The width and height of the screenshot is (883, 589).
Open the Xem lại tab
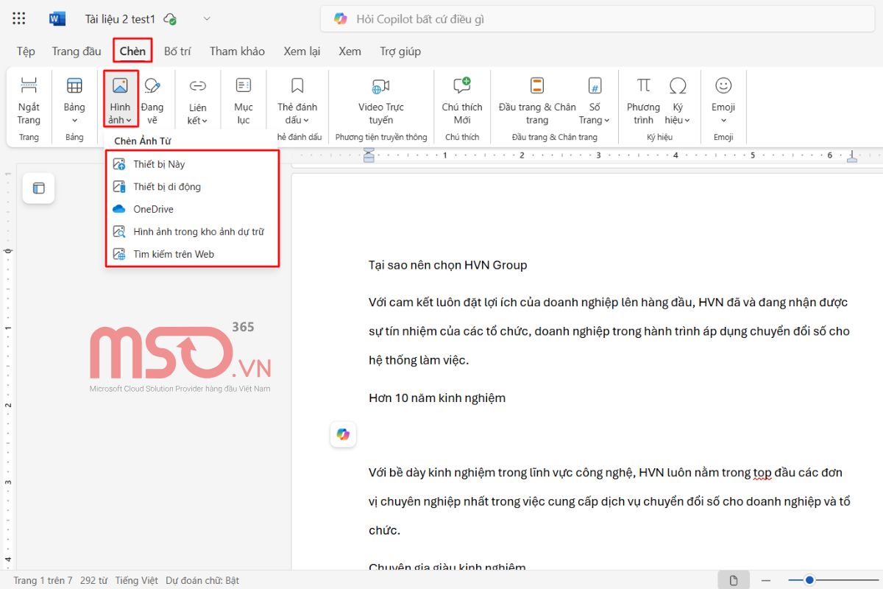[302, 51]
